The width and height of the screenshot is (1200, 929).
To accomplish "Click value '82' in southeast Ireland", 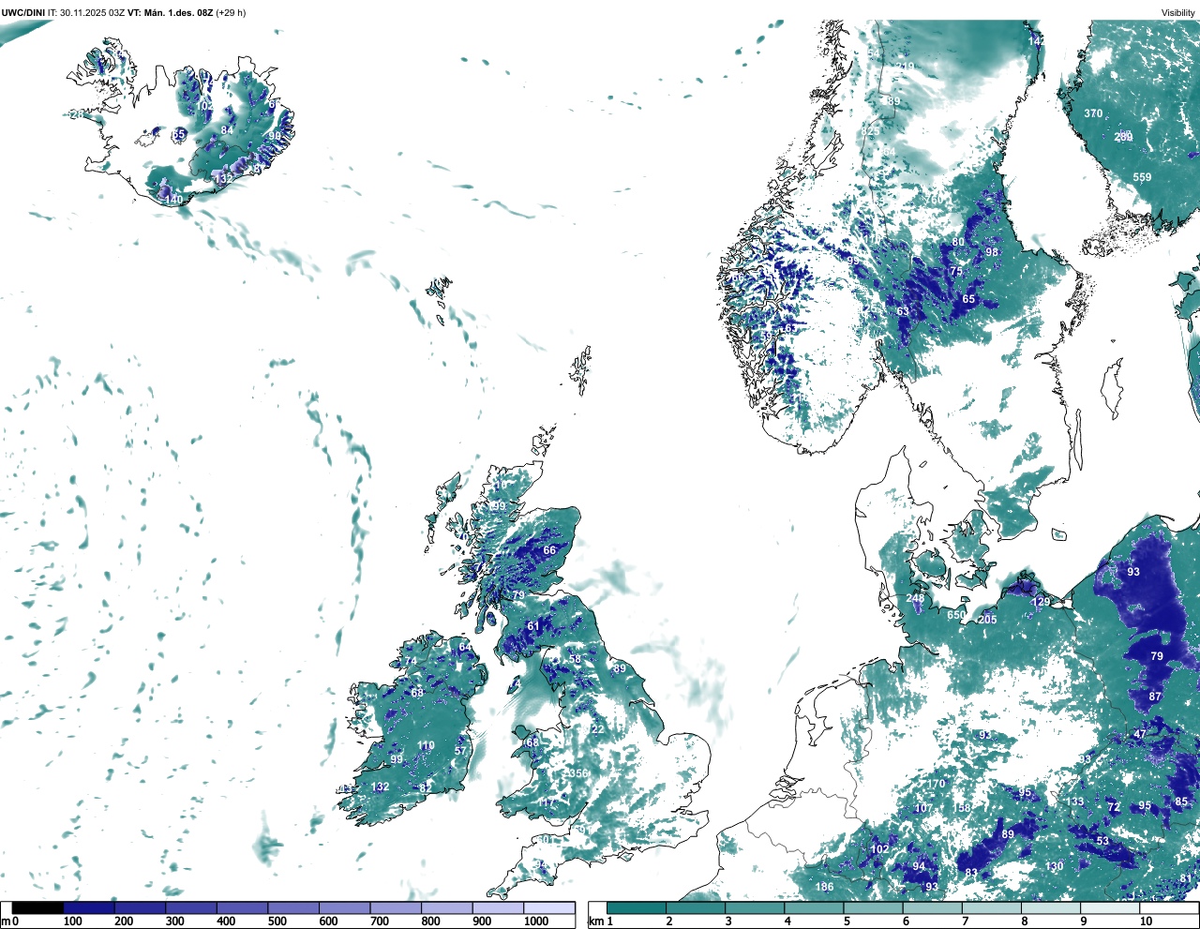I will 426,788.
